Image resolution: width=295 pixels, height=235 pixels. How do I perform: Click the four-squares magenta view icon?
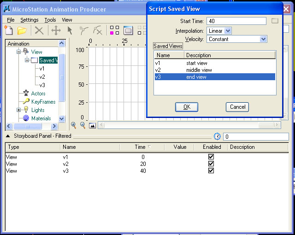click(x=114, y=30)
